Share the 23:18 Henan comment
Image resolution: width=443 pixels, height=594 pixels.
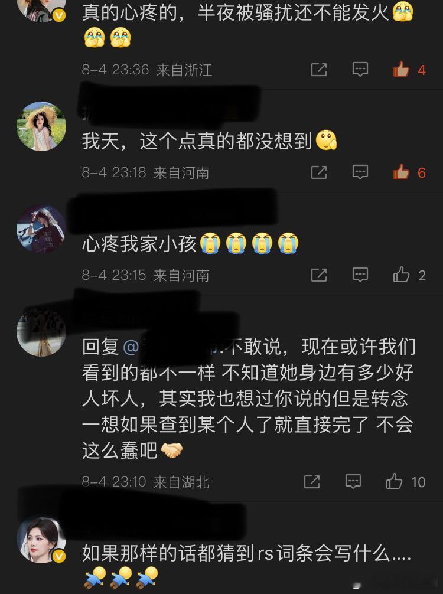point(319,172)
